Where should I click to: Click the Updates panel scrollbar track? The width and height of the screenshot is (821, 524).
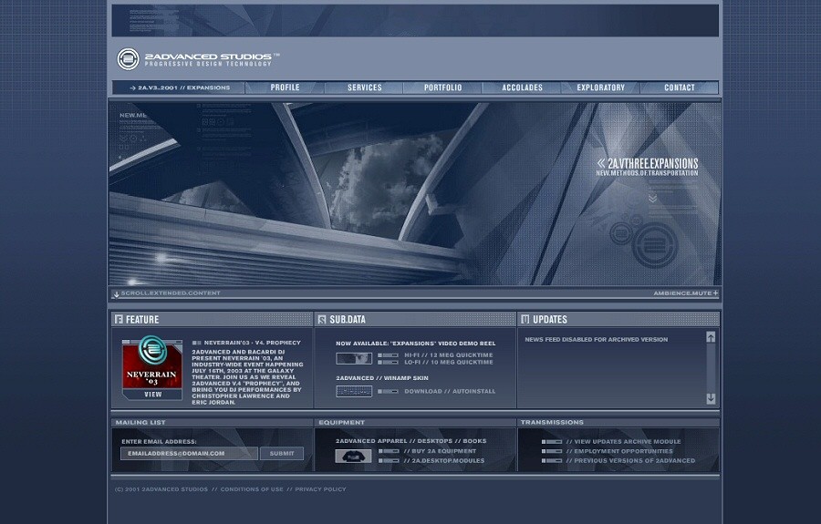click(x=711, y=367)
